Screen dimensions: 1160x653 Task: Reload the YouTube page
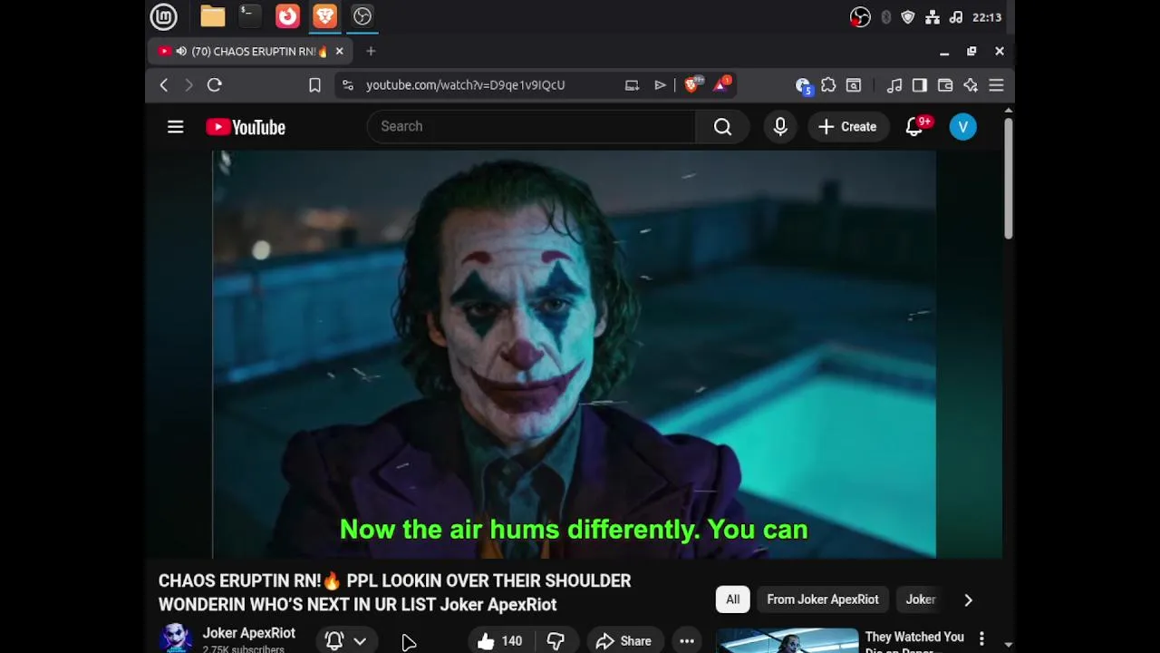[x=215, y=85]
